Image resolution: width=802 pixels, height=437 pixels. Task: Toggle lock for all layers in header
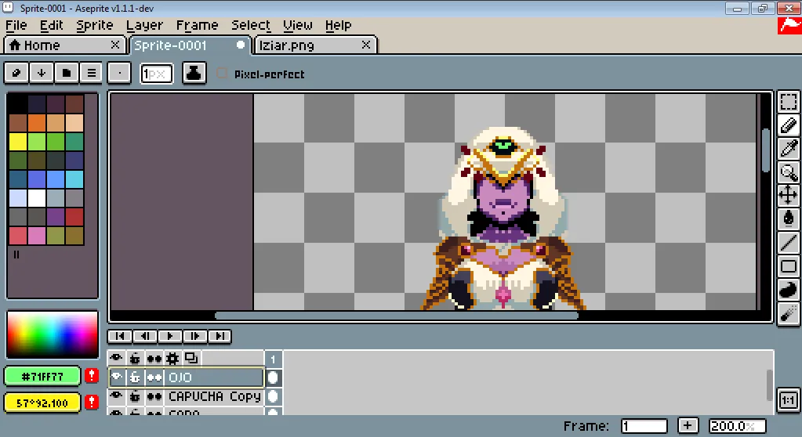pos(135,358)
